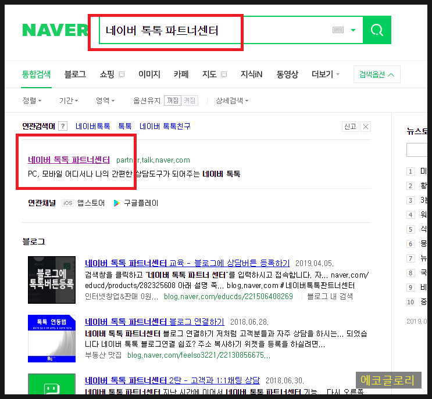This screenshot has width=432, height=399.
Task: Open the 톡톡 연동법 thumbnail
Action: tap(52, 339)
